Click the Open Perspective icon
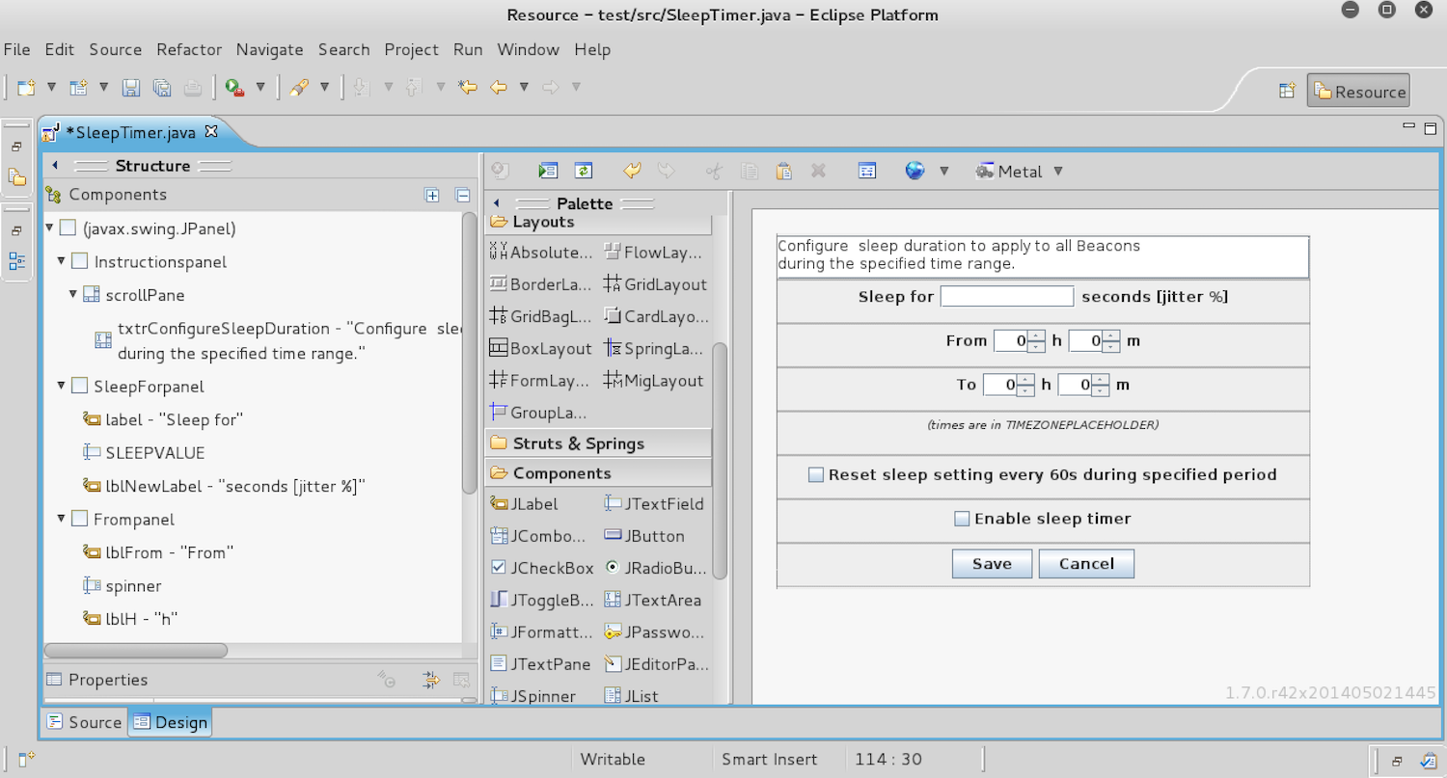The image size is (1447, 778). point(1286,91)
